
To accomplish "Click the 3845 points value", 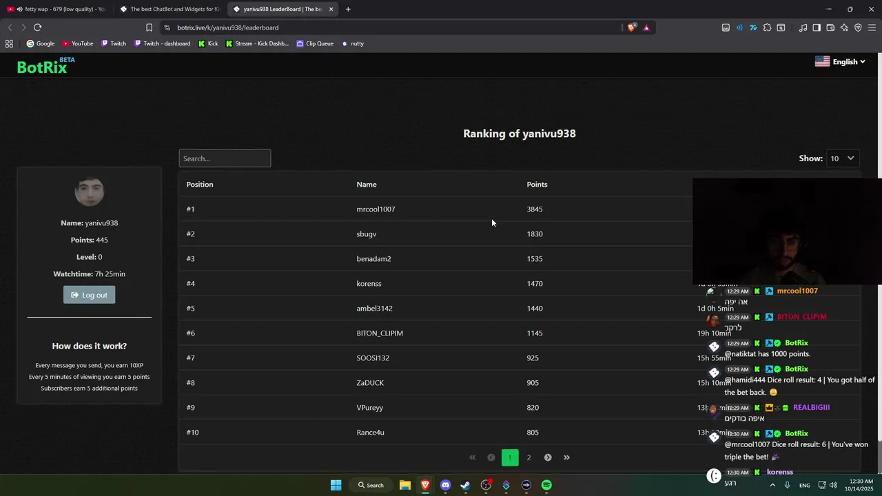I will click(x=535, y=209).
